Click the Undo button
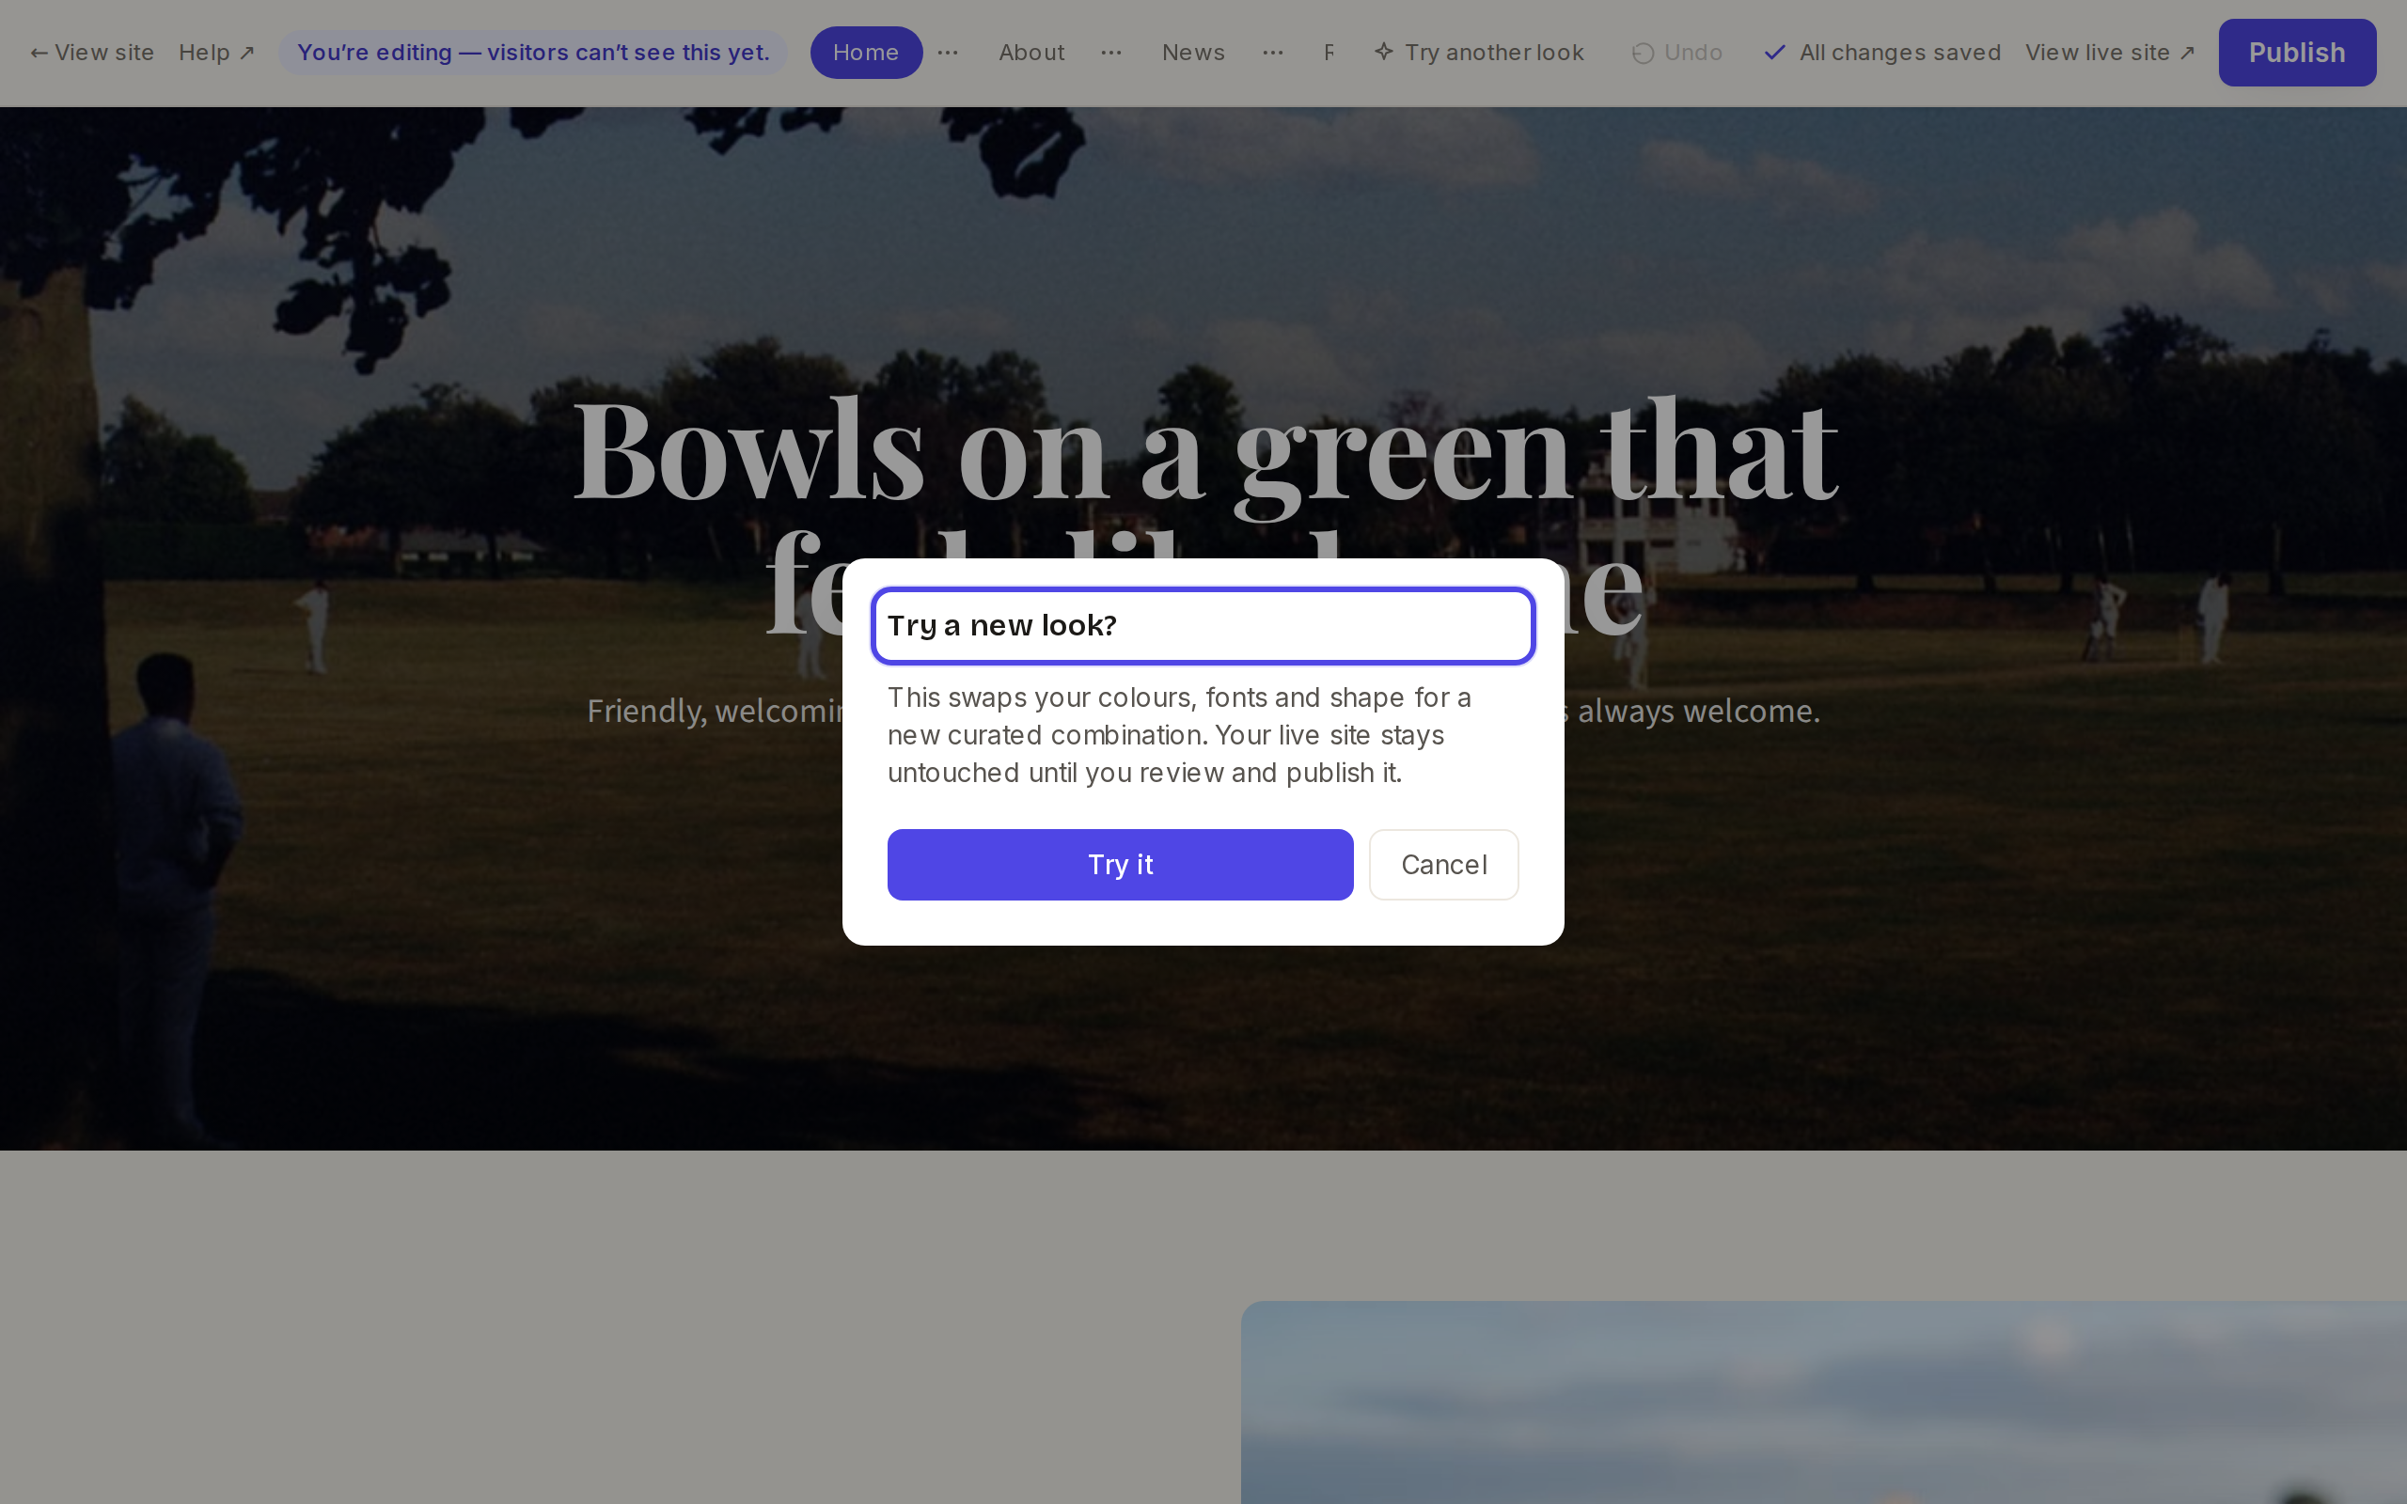 (x=1677, y=53)
